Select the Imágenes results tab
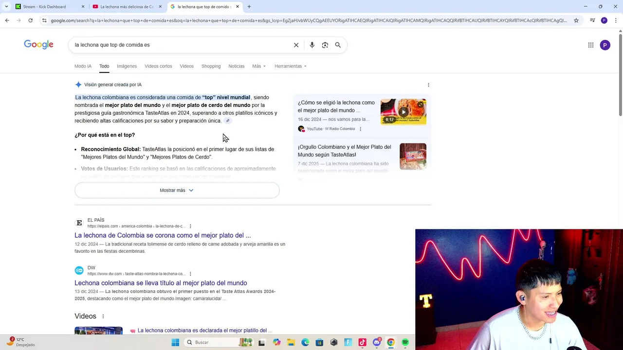 tap(127, 66)
